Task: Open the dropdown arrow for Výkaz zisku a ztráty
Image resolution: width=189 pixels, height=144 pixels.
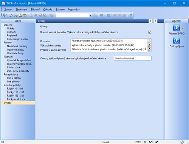Action: 149,44
